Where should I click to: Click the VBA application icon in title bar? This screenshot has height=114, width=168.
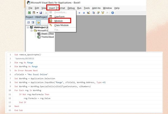click(x=29, y=3)
